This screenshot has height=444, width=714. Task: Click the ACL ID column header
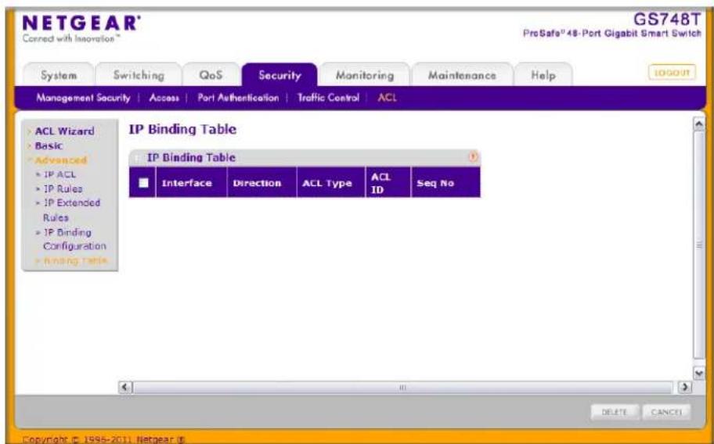pos(388,183)
